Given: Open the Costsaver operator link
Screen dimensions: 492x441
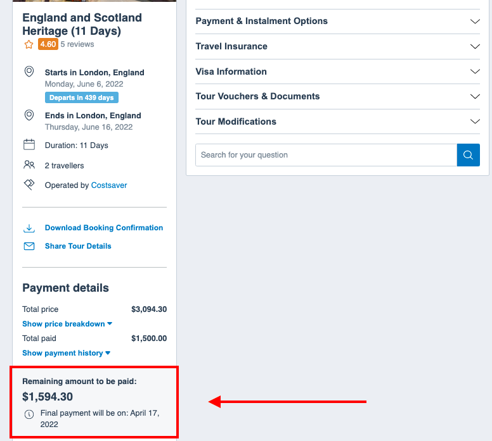Looking at the screenshot, I should point(109,185).
